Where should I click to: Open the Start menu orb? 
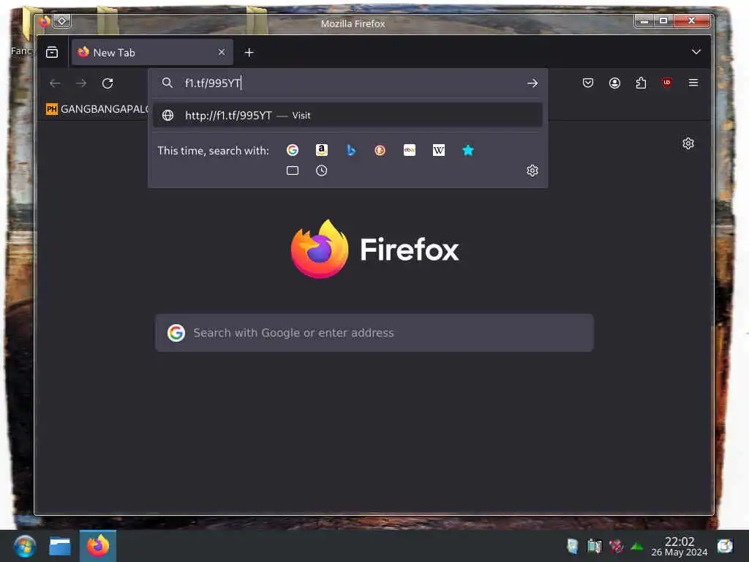25,546
